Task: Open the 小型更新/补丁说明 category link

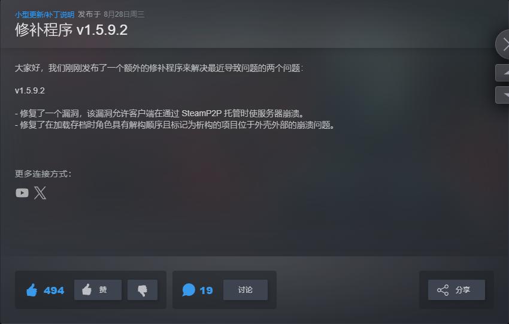Action: click(44, 14)
